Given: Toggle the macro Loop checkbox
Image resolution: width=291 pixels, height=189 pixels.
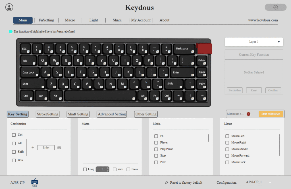Looking at the screenshot, I should 85,169.
